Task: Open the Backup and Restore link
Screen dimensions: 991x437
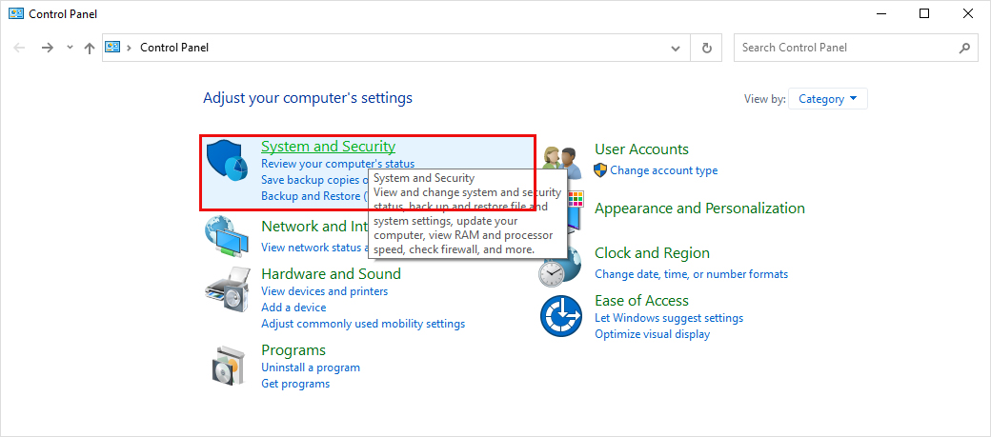Action: [x=314, y=196]
